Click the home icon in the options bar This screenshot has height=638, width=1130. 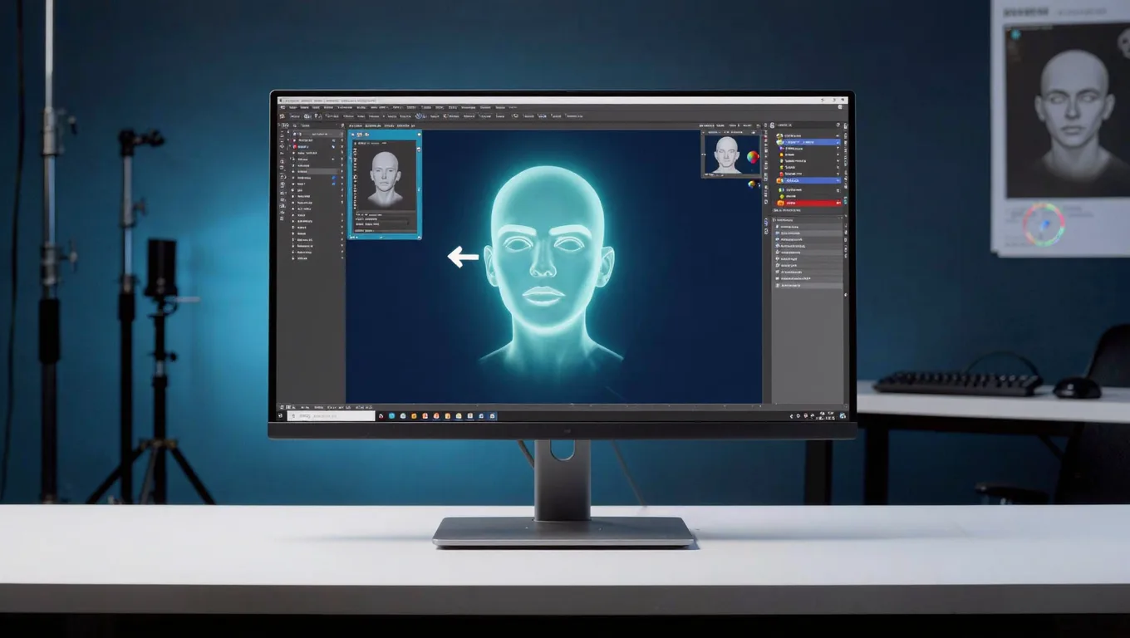[282, 116]
